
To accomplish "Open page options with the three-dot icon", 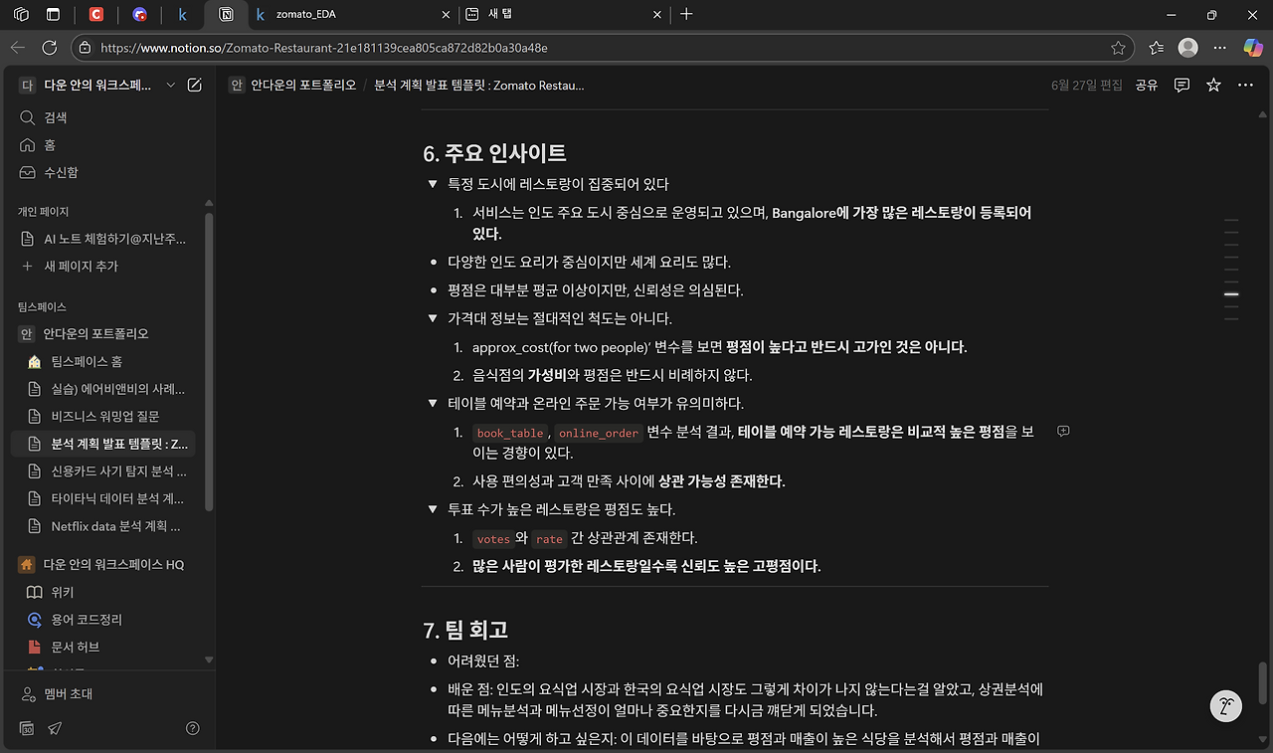I will [x=1245, y=86].
